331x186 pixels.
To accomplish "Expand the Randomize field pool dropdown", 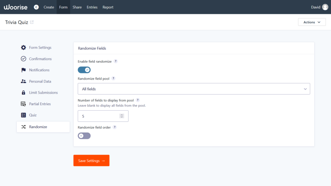I will pos(194,89).
